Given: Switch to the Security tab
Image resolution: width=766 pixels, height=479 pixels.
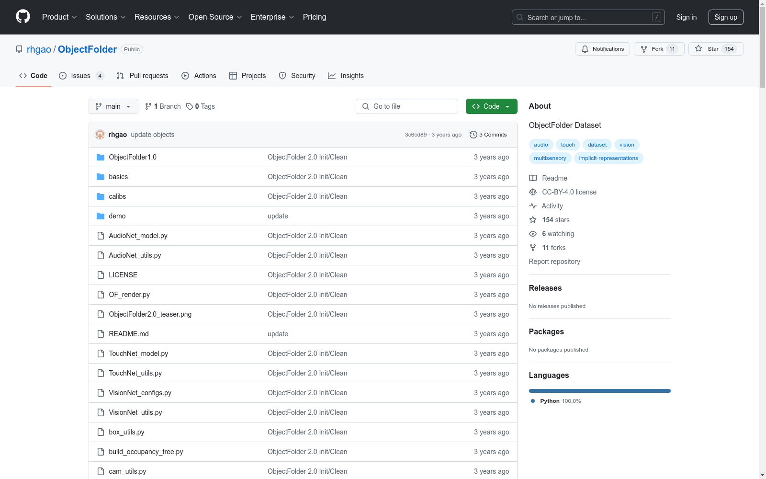Looking at the screenshot, I should (297, 76).
